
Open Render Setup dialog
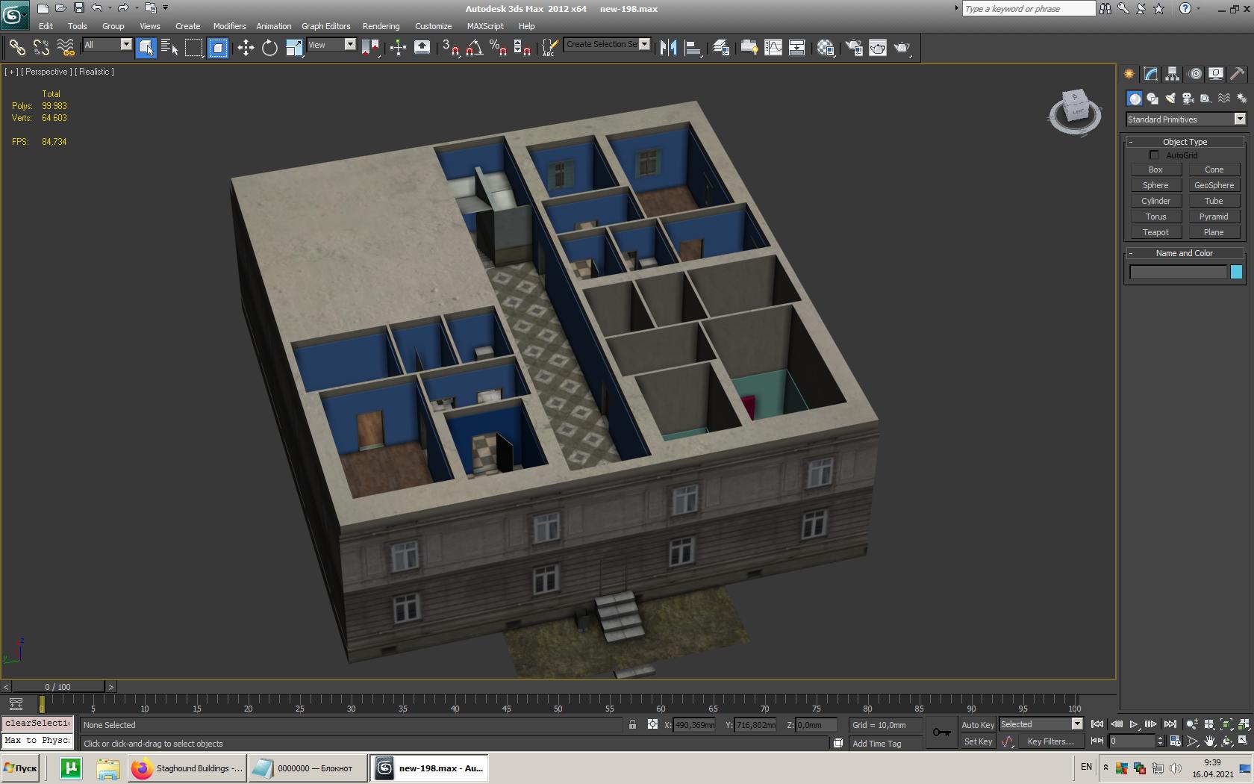click(x=853, y=48)
